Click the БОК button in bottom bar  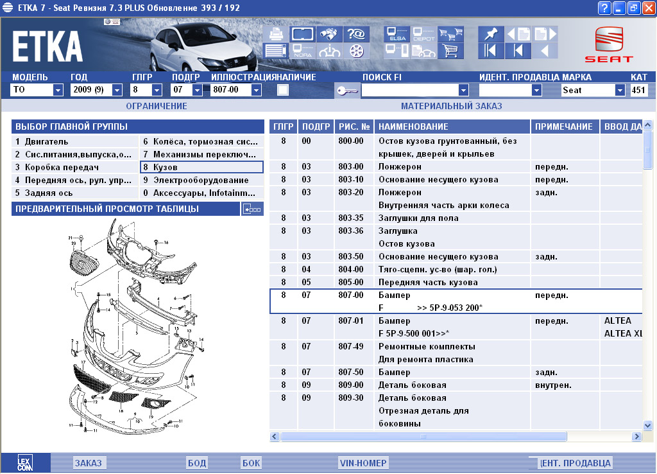pyautogui.click(x=252, y=463)
